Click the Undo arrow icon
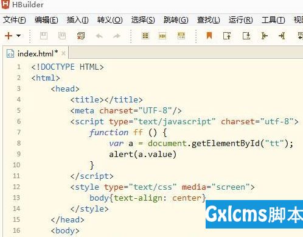Image resolution: width=303 pixels, height=237 pixels. point(99,36)
